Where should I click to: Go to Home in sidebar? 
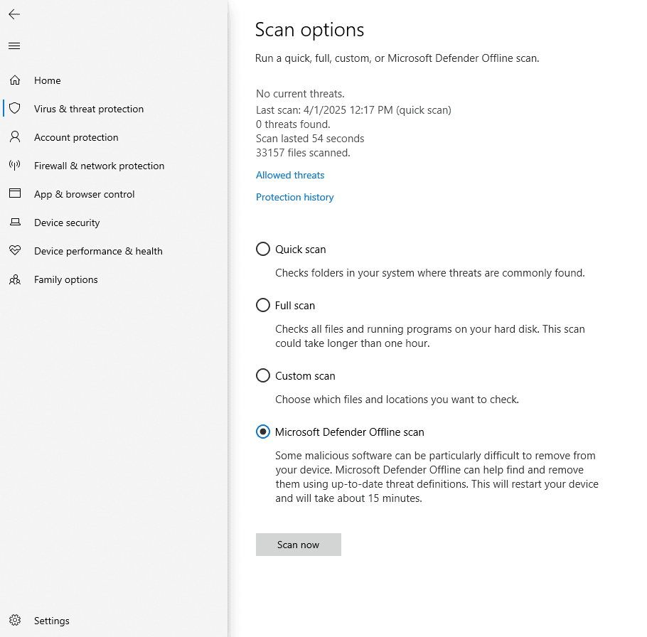(48, 80)
